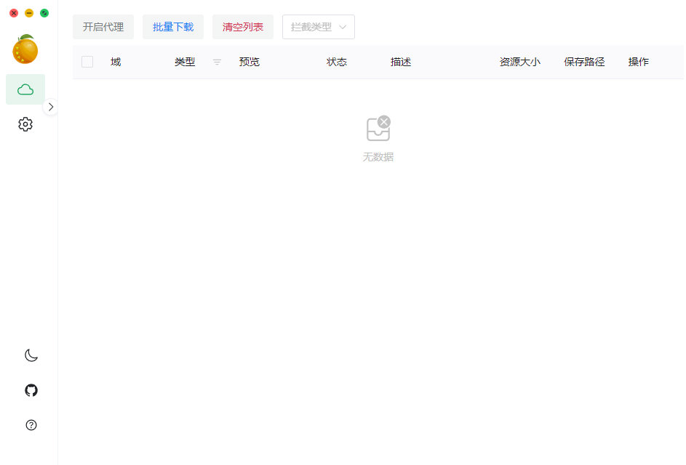The width and height of the screenshot is (686, 465).
Task: Open help with the question mark icon
Action: 31,425
